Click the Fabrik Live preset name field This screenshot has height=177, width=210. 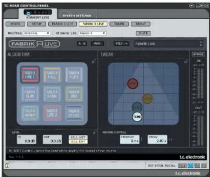[167, 44]
